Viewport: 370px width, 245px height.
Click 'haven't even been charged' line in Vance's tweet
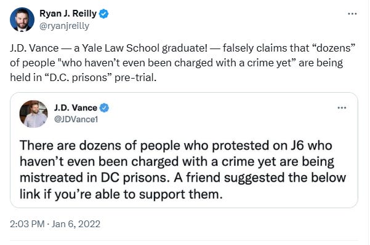pos(177,161)
